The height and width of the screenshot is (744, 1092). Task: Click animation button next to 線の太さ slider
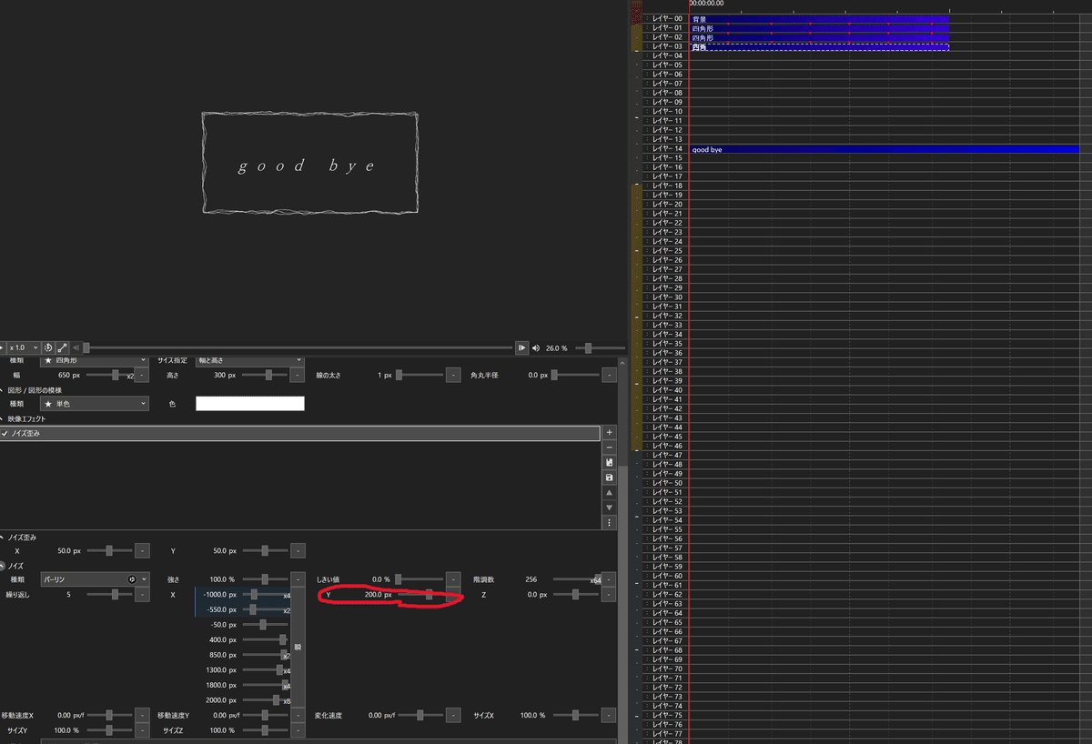click(453, 375)
